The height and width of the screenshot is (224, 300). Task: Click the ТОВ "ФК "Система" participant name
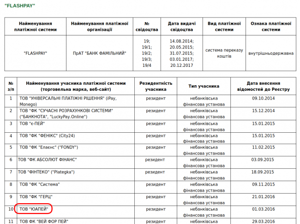[39, 184]
